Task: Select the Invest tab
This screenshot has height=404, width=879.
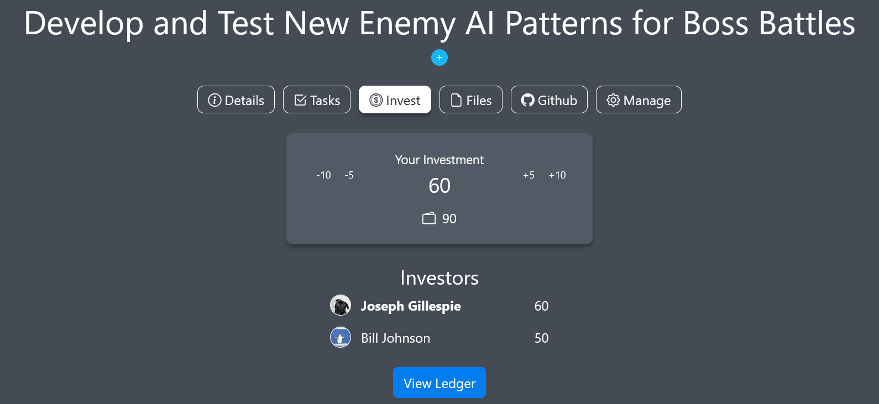Action: pos(395,100)
